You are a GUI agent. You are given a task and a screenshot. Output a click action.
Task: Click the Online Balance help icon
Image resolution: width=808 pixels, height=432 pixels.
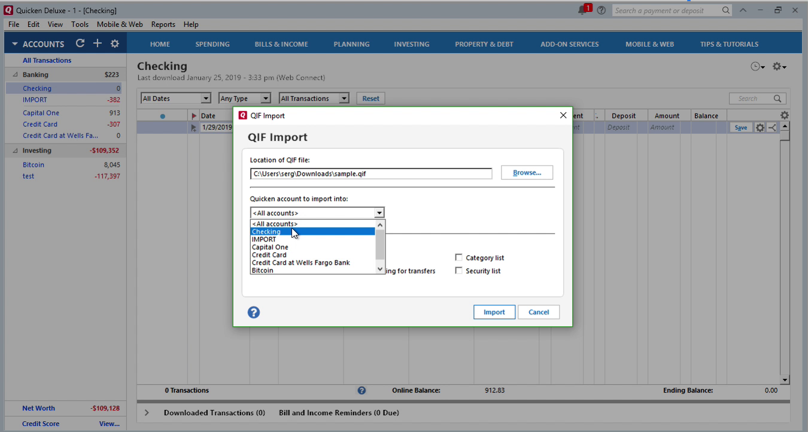[362, 390]
